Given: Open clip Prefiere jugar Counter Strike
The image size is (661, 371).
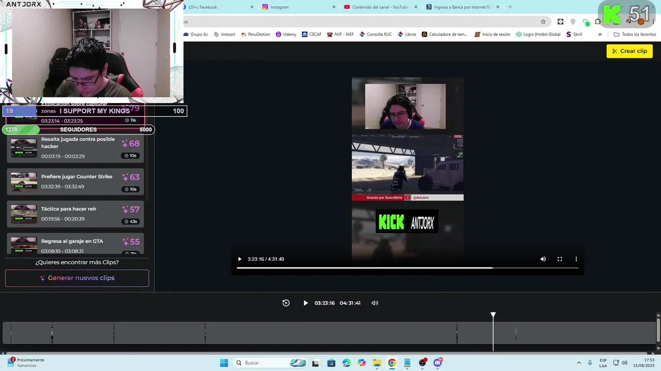Looking at the screenshot, I should [x=75, y=181].
